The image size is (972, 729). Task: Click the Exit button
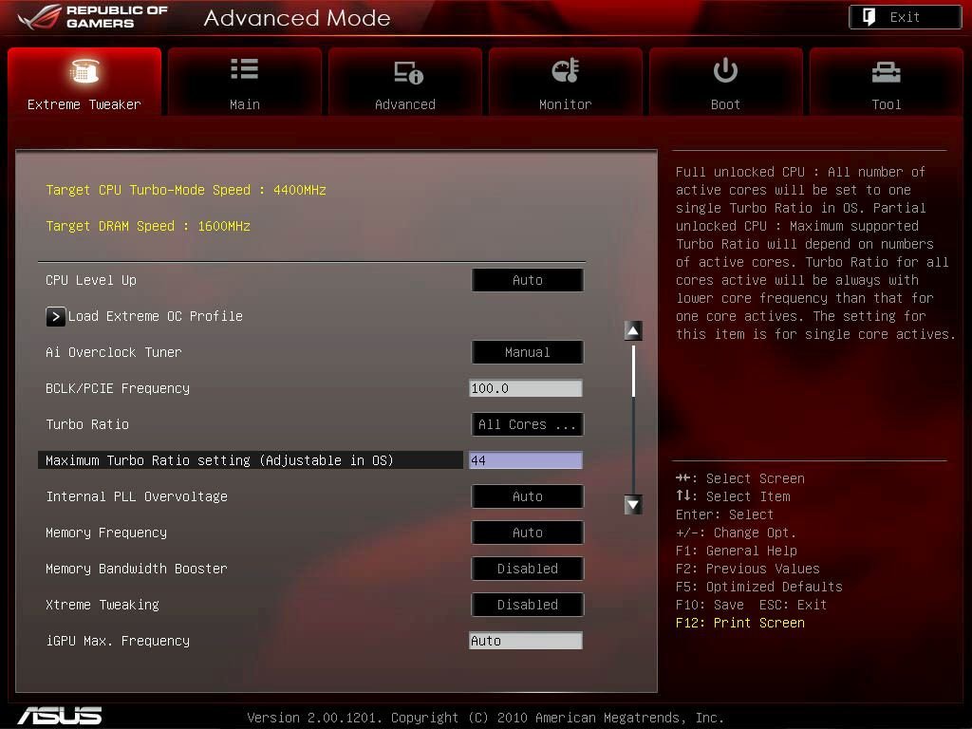905,17
